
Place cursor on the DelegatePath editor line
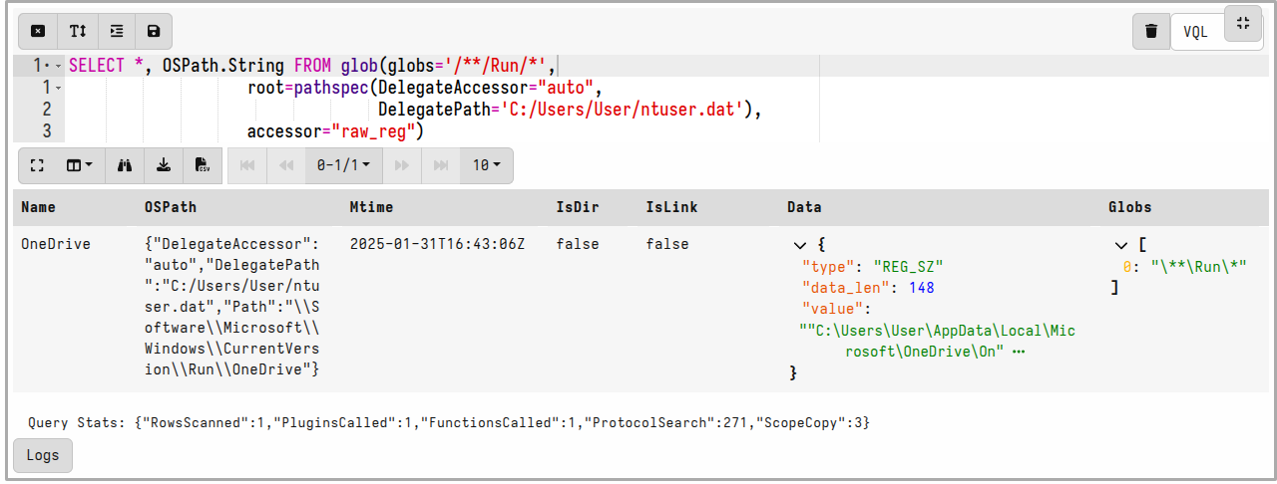(x=570, y=110)
